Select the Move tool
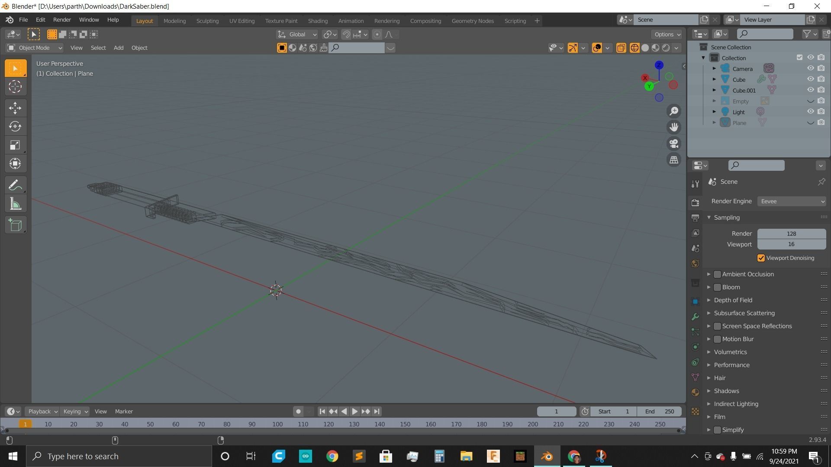This screenshot has height=467, width=831. pyautogui.click(x=15, y=108)
